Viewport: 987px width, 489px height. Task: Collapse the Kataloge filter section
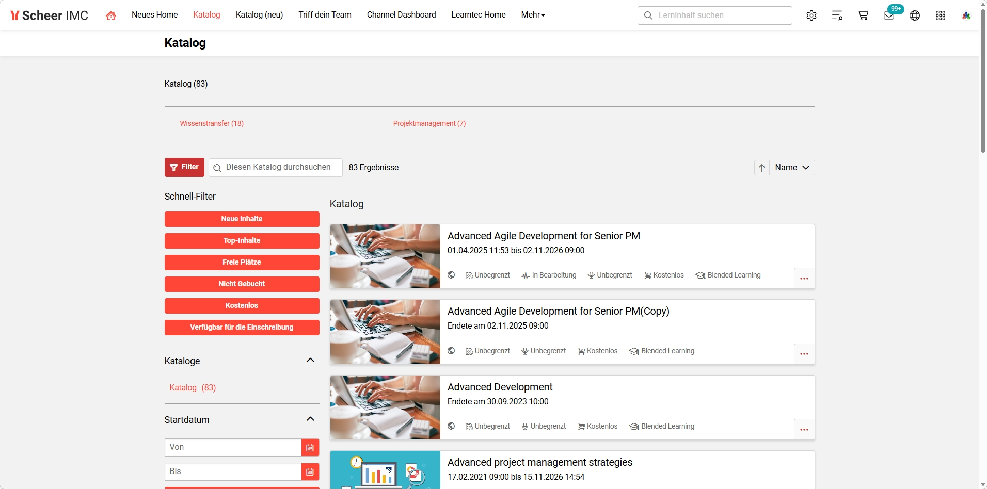[x=310, y=360]
